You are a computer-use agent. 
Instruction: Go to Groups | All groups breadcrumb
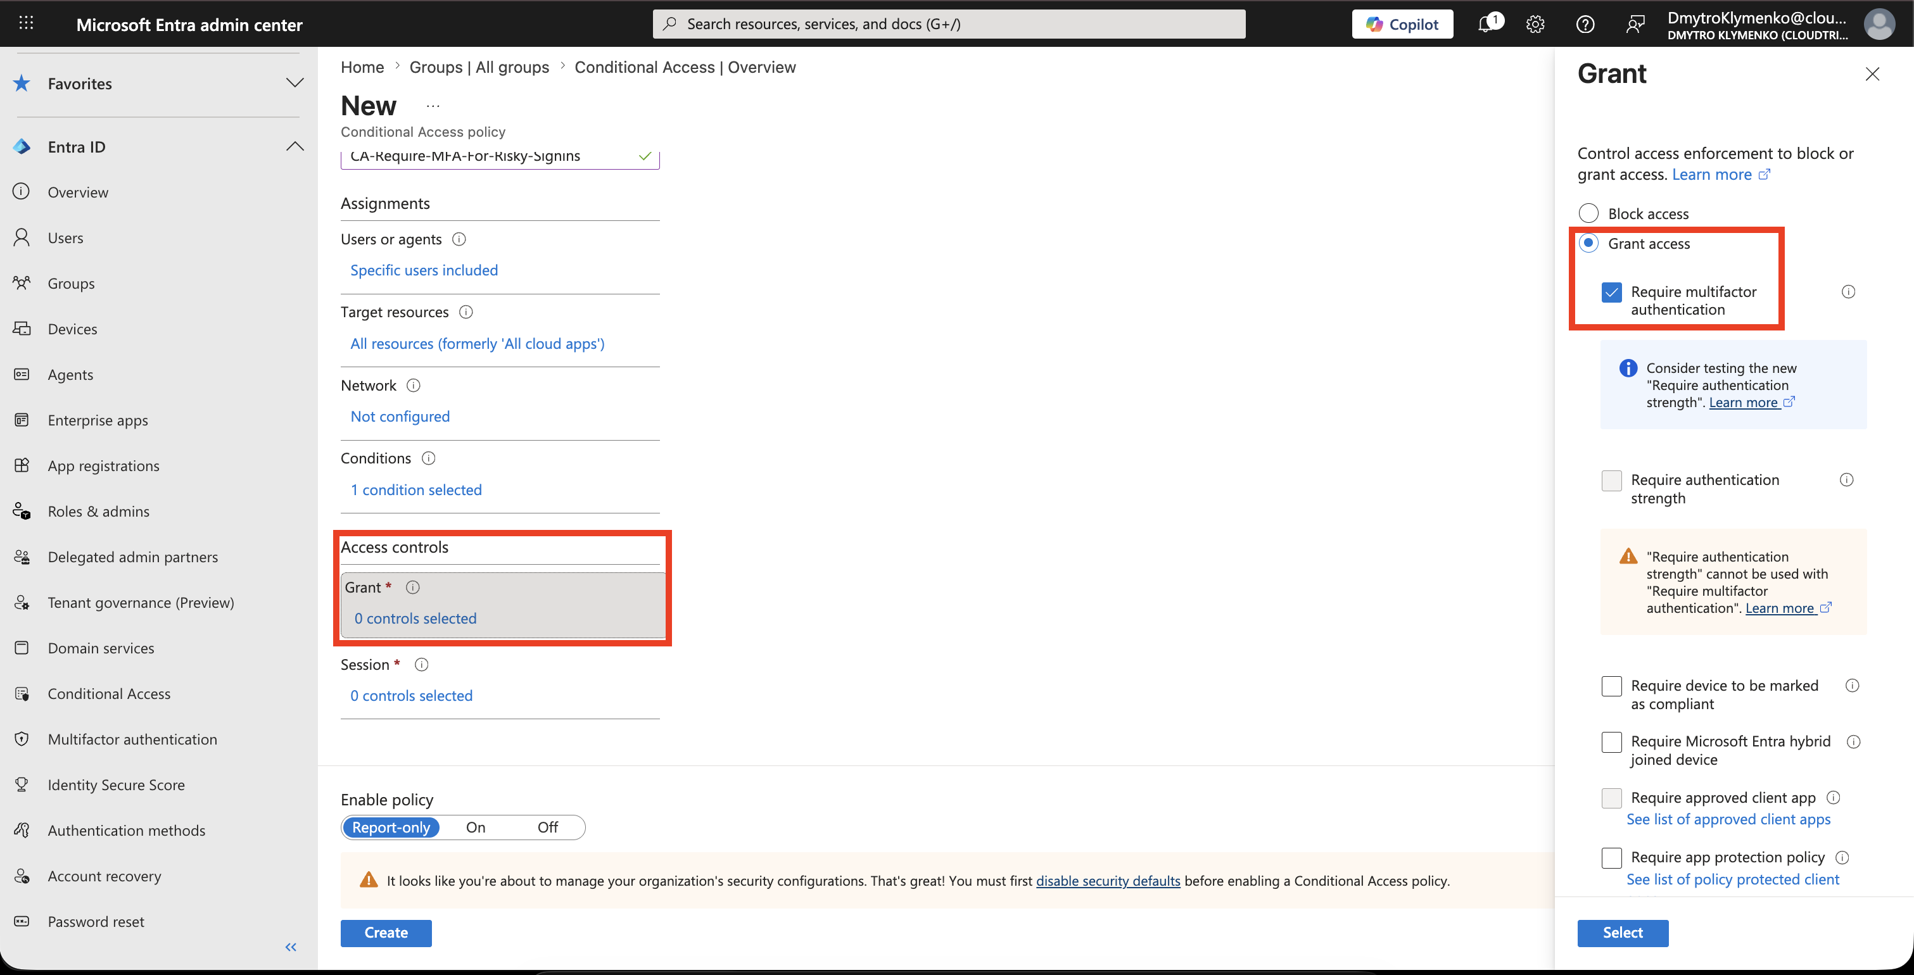[x=479, y=67]
